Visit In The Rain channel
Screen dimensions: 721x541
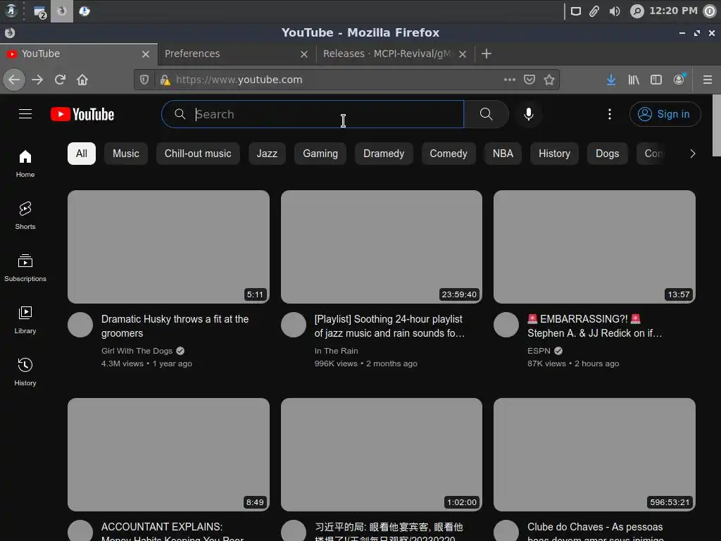(x=336, y=351)
